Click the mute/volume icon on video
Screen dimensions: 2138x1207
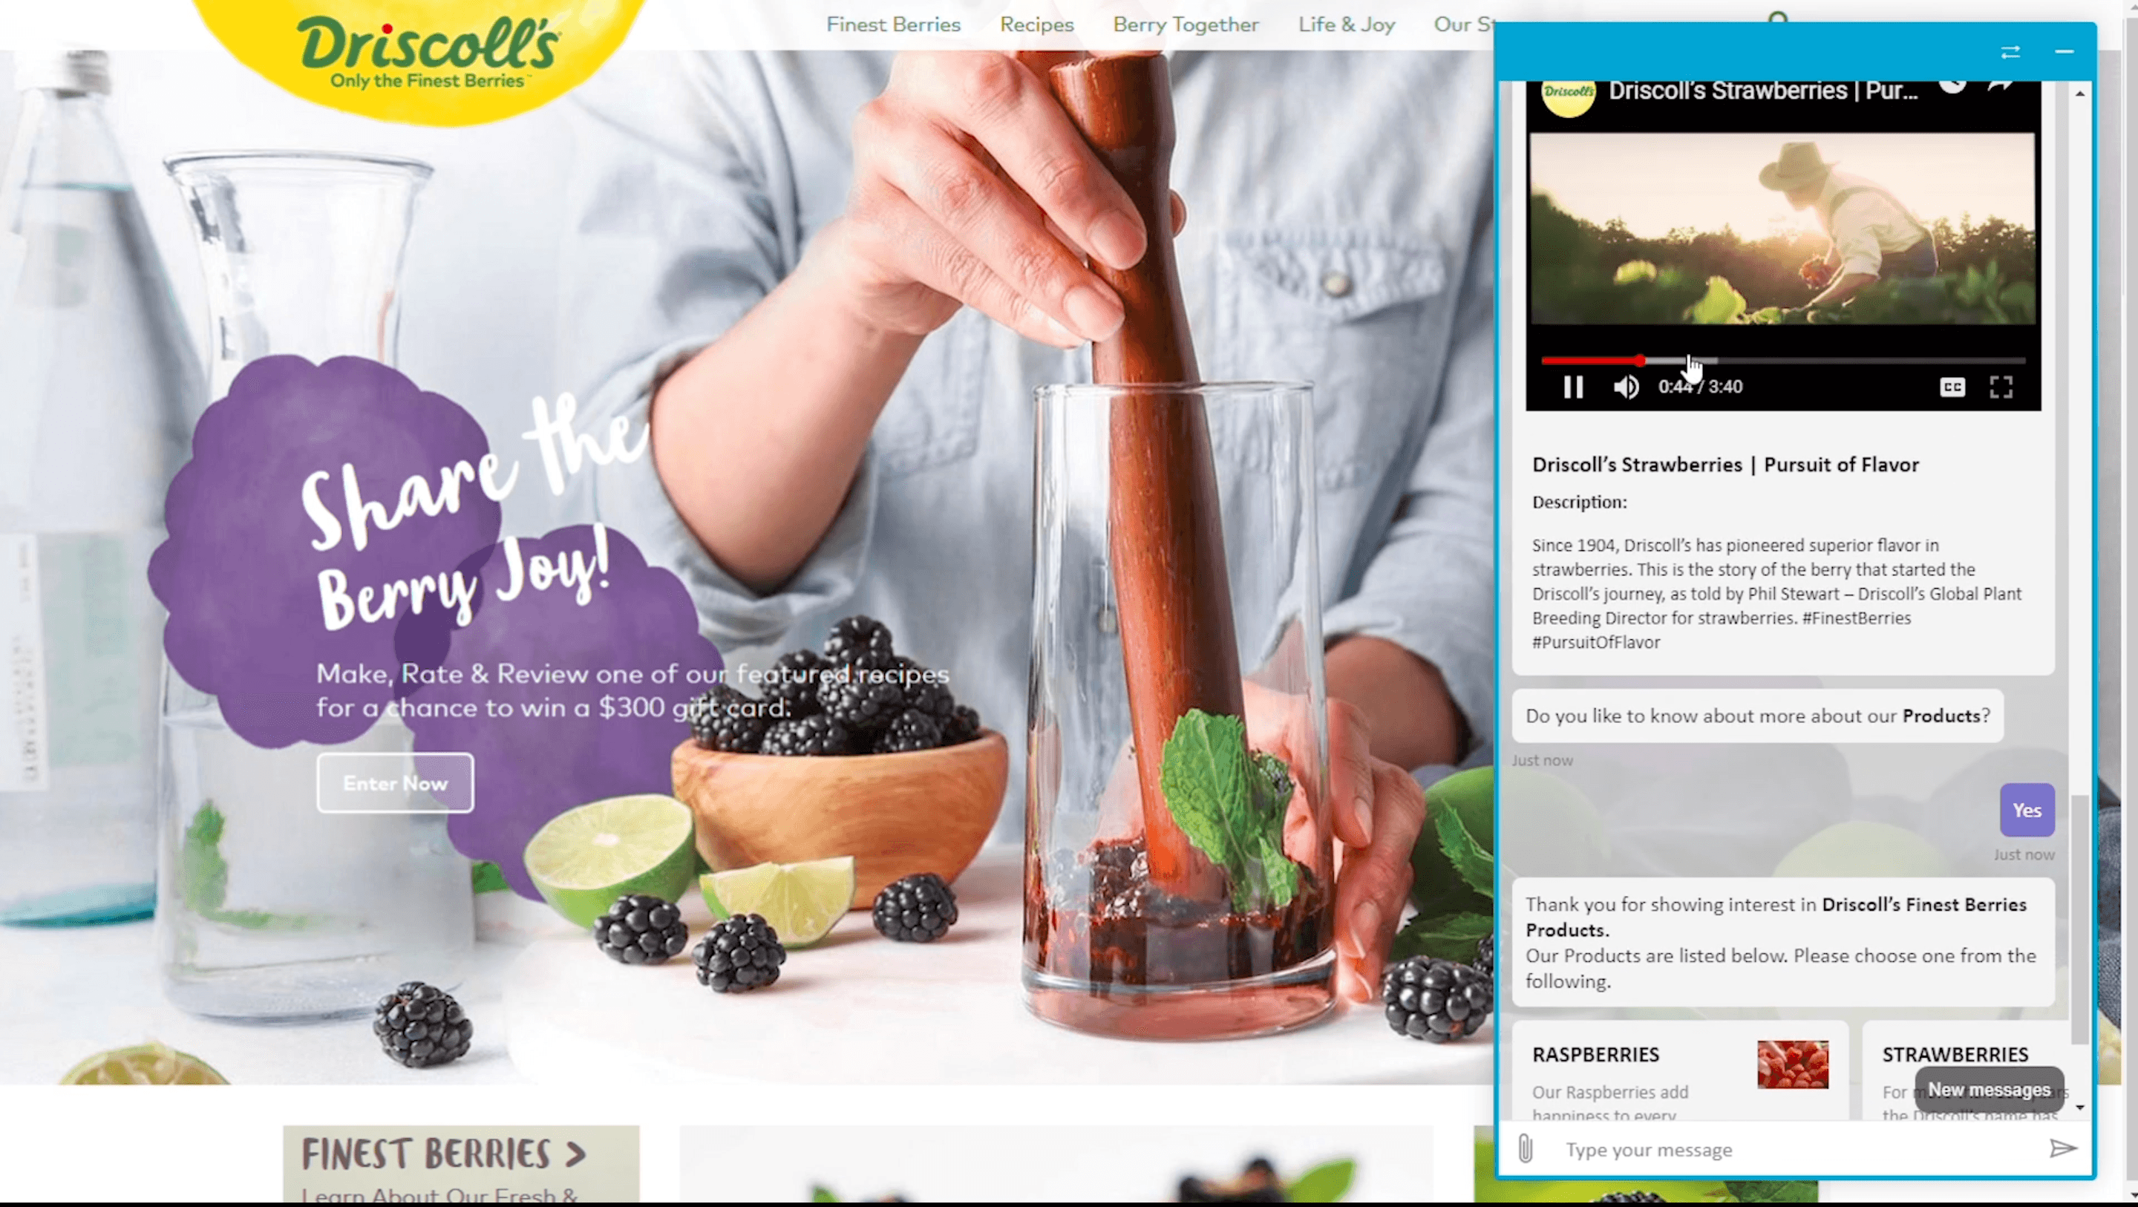(x=1626, y=385)
